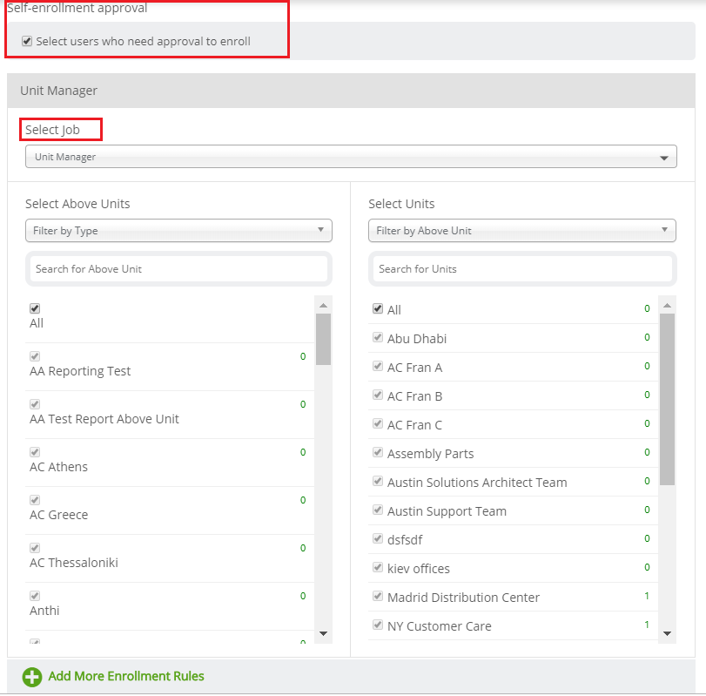Uncheck 'Select users who need approval to enroll'
The height and width of the screenshot is (696, 706).
(x=27, y=42)
